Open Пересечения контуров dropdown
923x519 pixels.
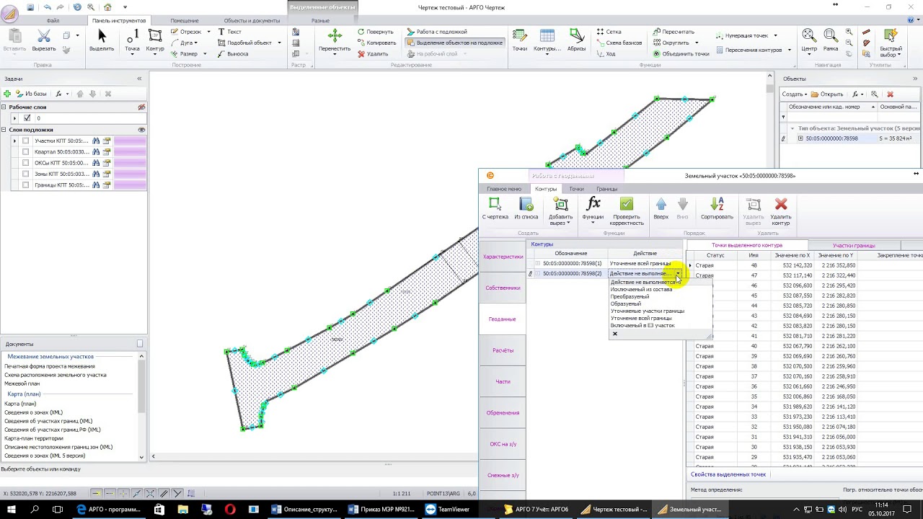789,50
